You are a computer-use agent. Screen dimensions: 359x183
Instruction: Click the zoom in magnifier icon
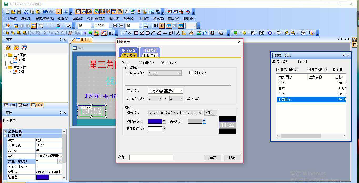[x=115, y=26]
